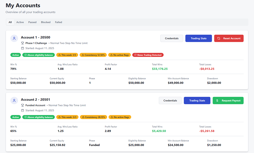Select the Passed accounts tab
254x153 pixels.
point(32,22)
